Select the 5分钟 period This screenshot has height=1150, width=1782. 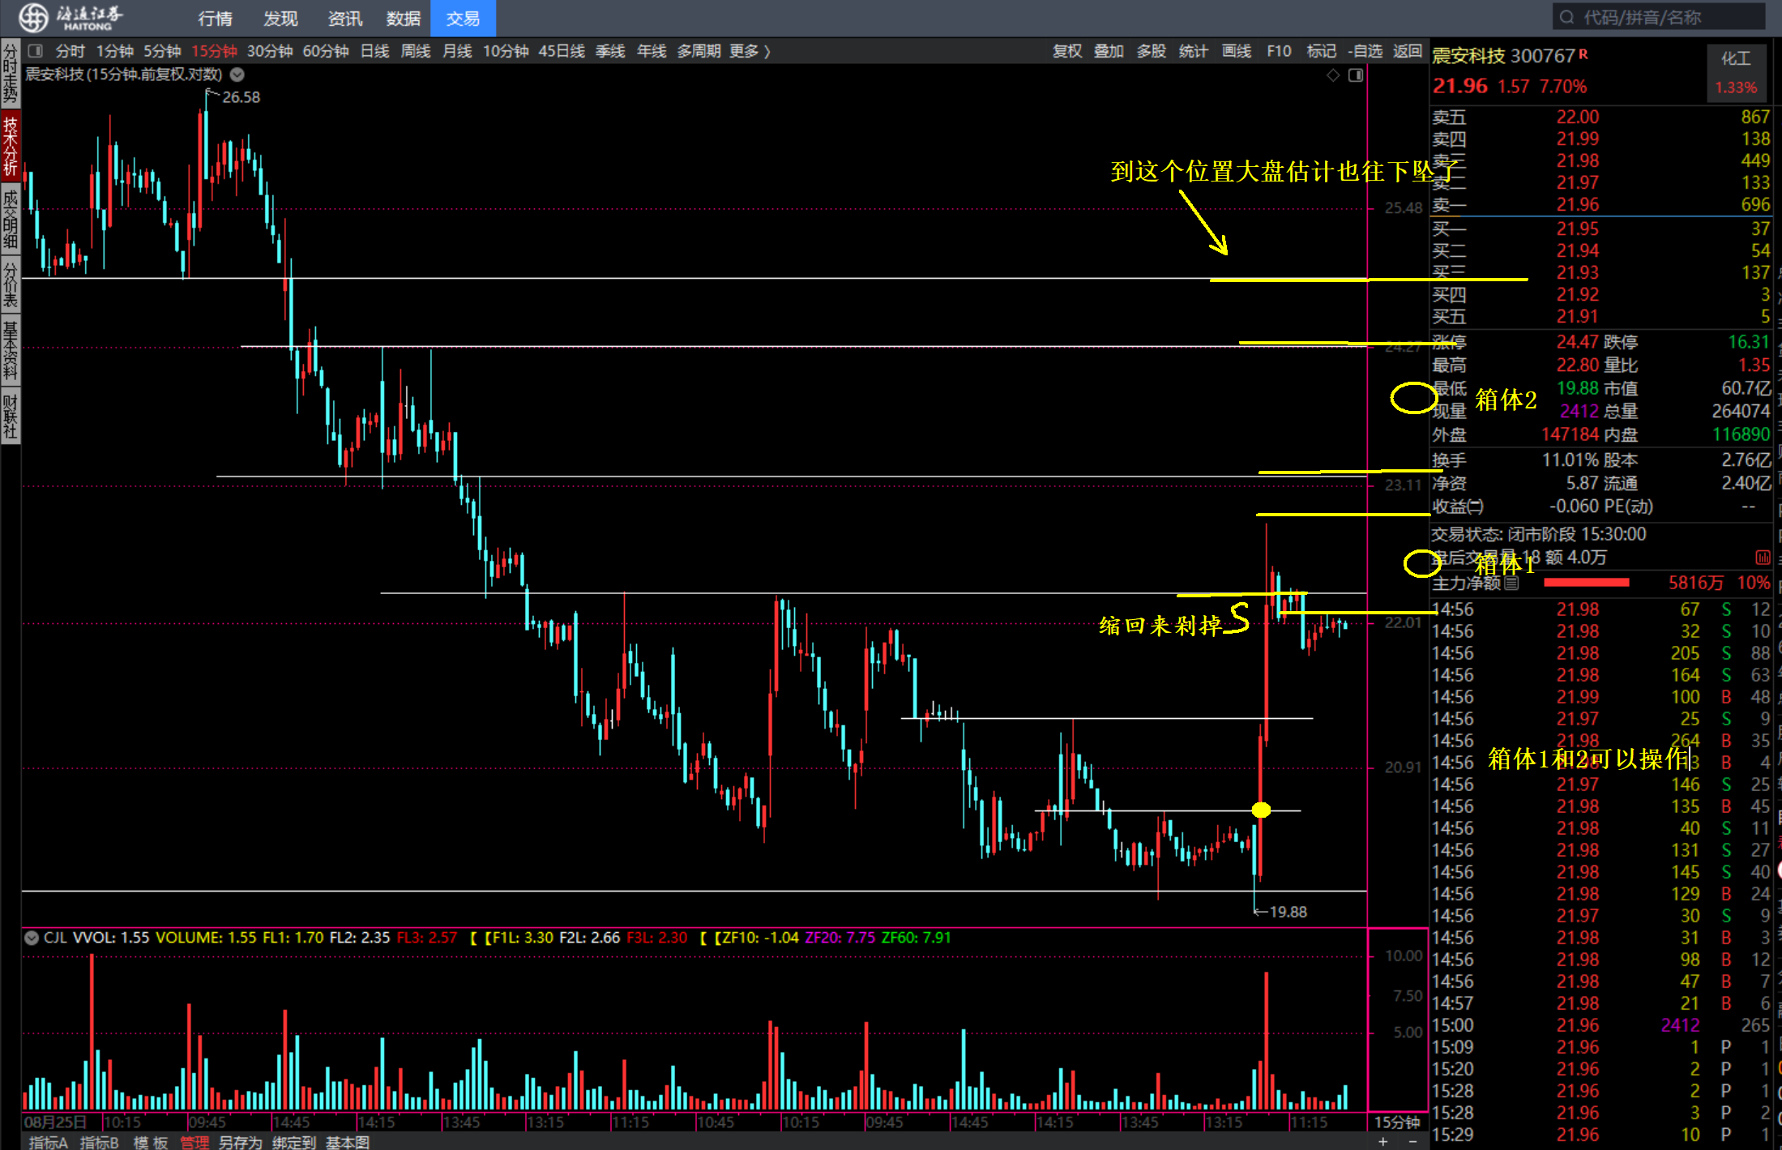(x=162, y=51)
